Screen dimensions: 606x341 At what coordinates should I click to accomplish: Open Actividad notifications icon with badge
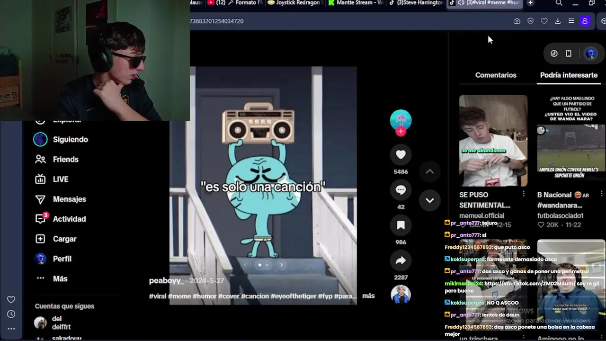click(41, 218)
